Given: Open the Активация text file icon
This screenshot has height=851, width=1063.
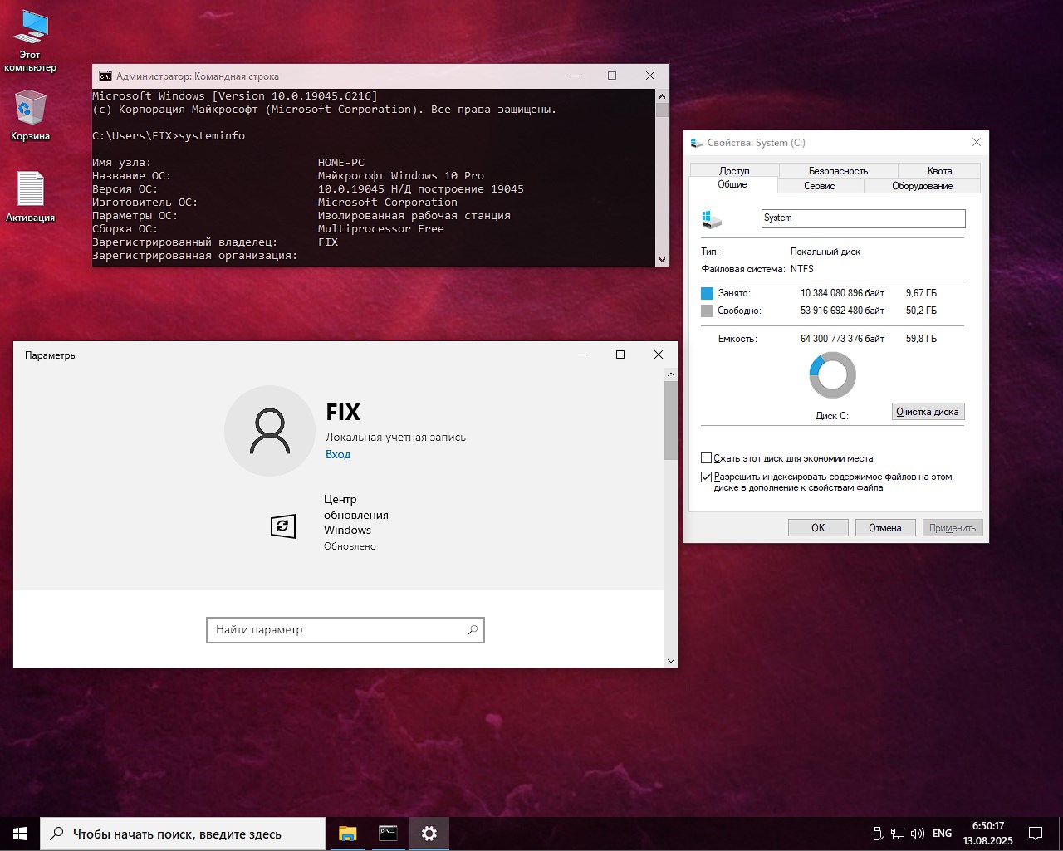Looking at the screenshot, I should (x=30, y=189).
